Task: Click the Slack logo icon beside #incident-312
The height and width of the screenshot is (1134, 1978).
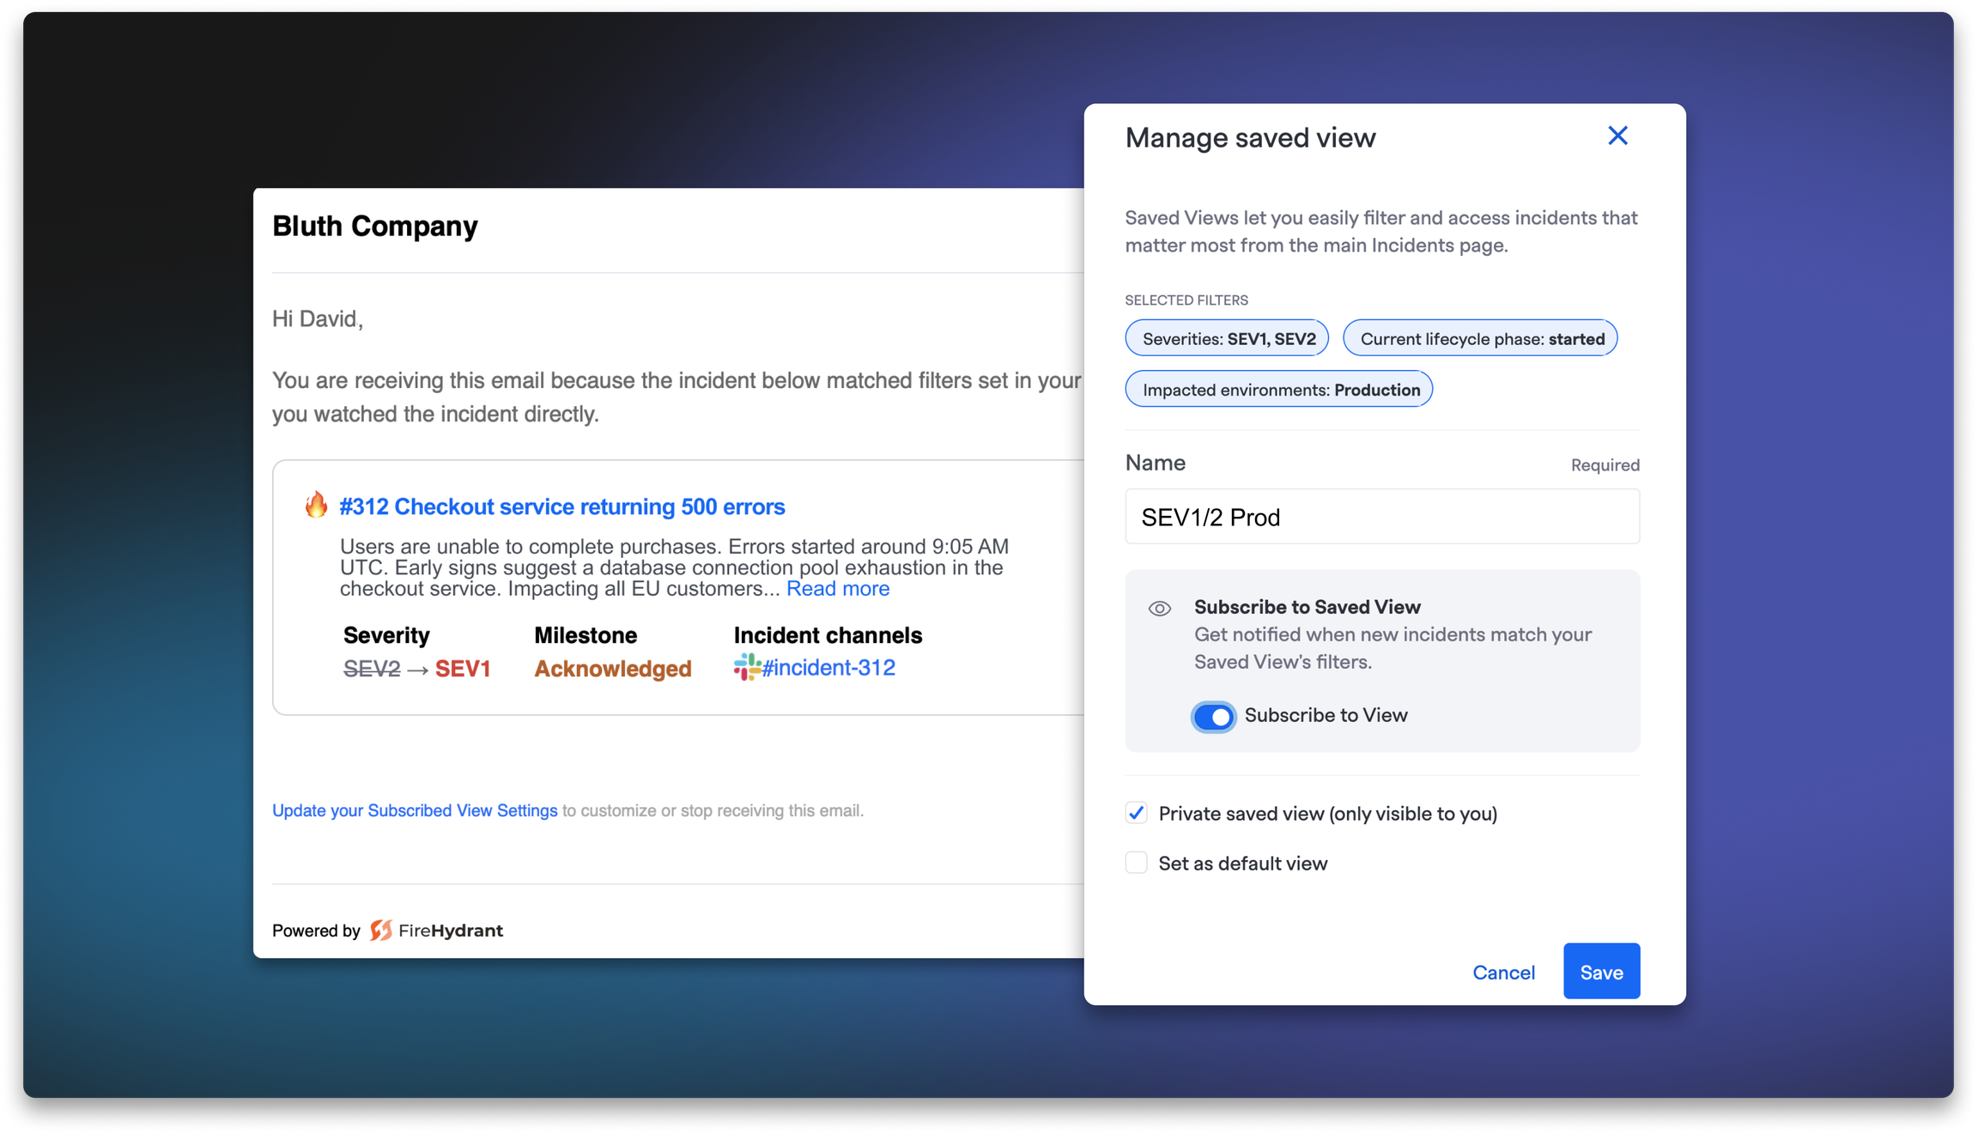Action: [x=746, y=667]
